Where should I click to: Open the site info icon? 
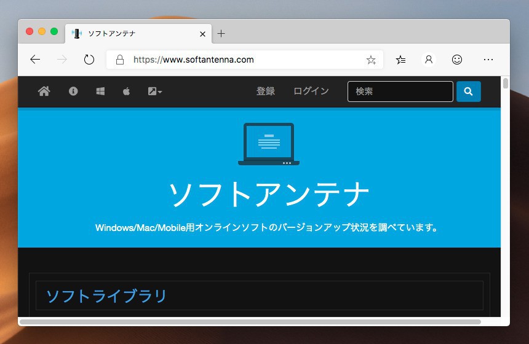tap(73, 91)
